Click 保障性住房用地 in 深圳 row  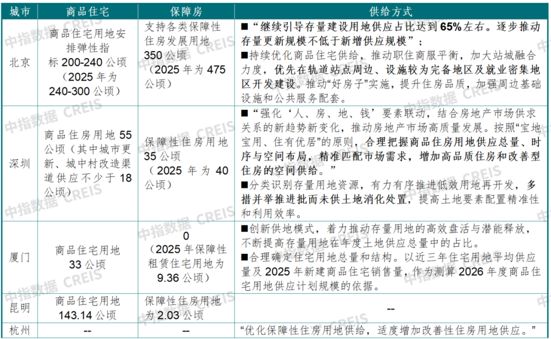pos(186,142)
